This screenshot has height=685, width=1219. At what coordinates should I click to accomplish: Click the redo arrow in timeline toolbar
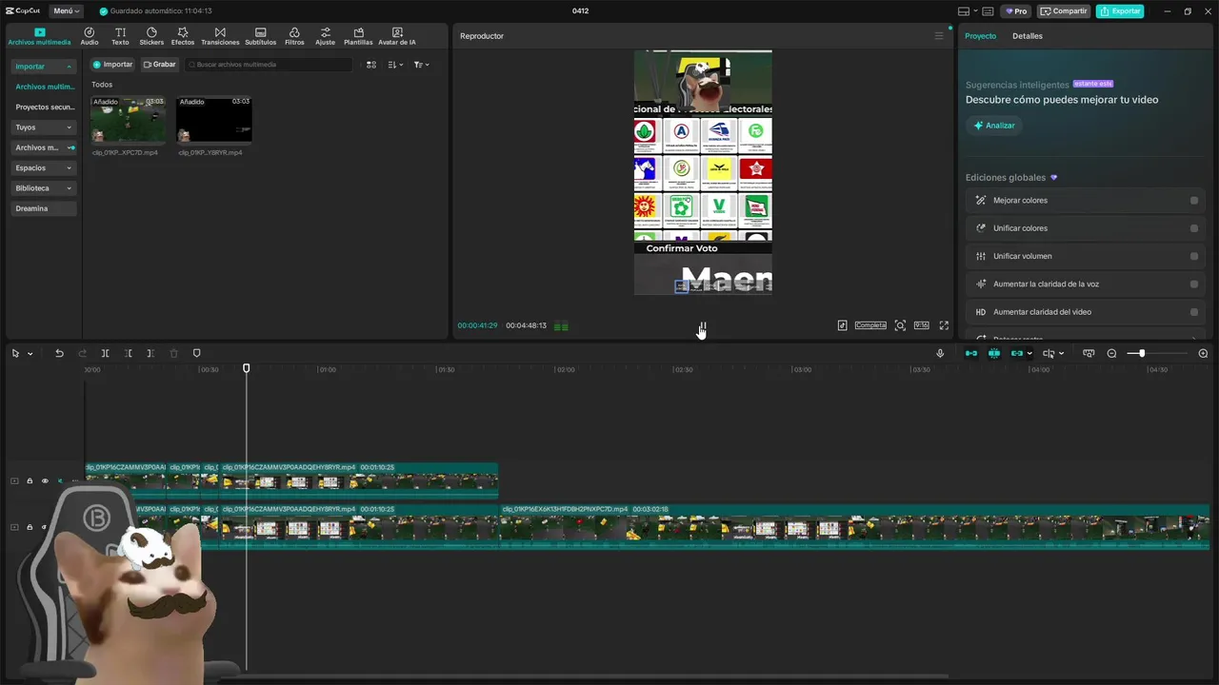[x=82, y=353]
